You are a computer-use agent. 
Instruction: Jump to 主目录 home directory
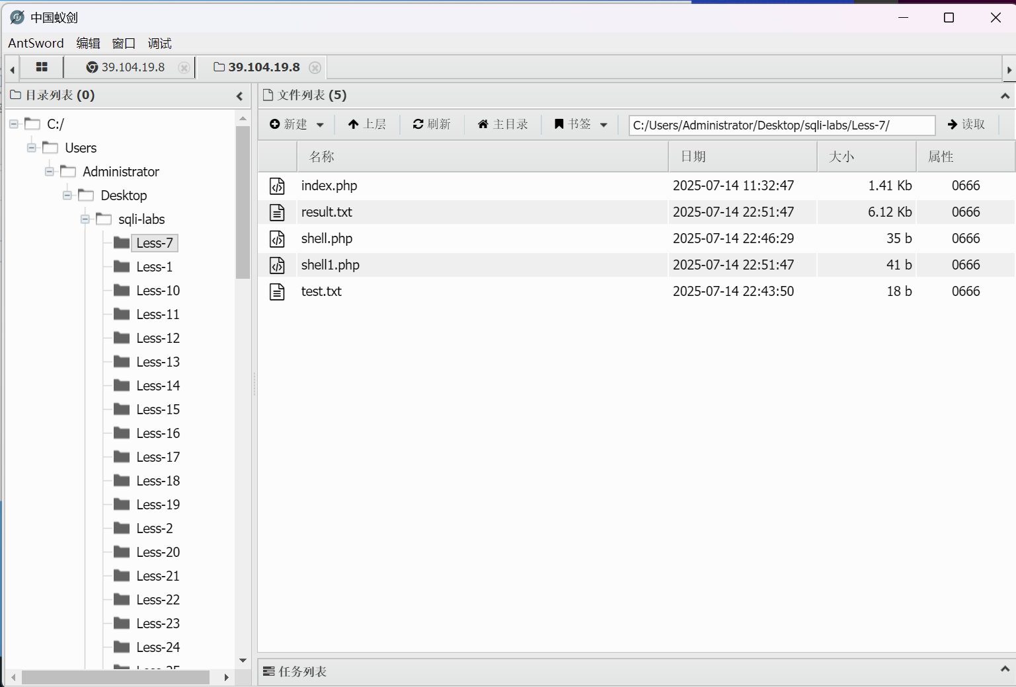pos(502,124)
